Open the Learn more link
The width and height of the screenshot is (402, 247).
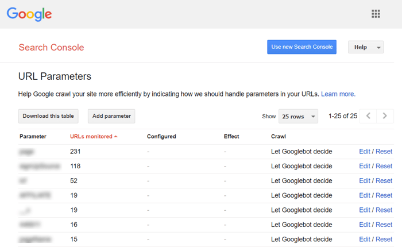tap(338, 94)
